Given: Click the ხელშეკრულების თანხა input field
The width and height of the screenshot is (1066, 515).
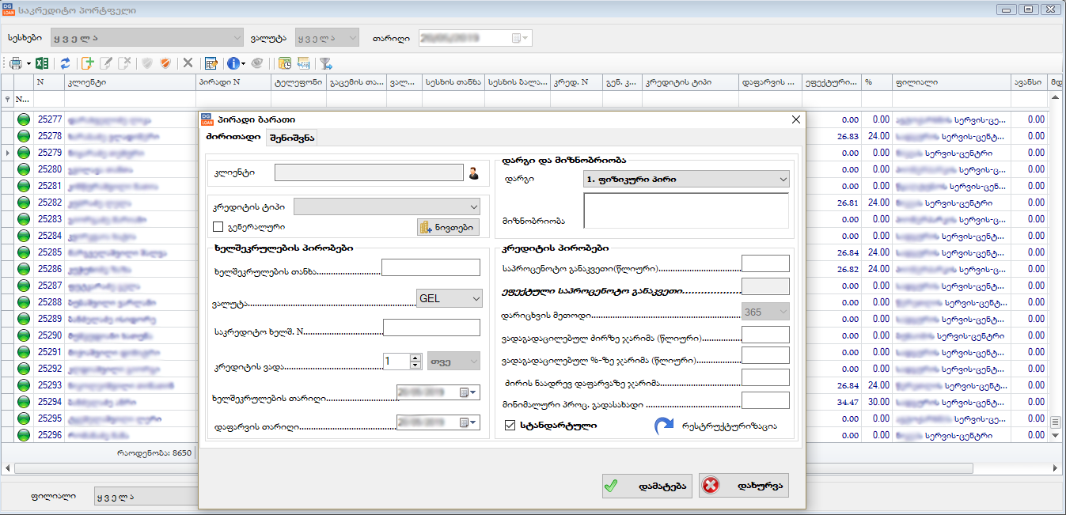Looking at the screenshot, I should [x=431, y=267].
